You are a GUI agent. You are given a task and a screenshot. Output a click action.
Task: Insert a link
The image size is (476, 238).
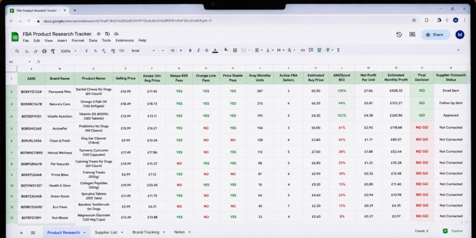[x=303, y=51]
